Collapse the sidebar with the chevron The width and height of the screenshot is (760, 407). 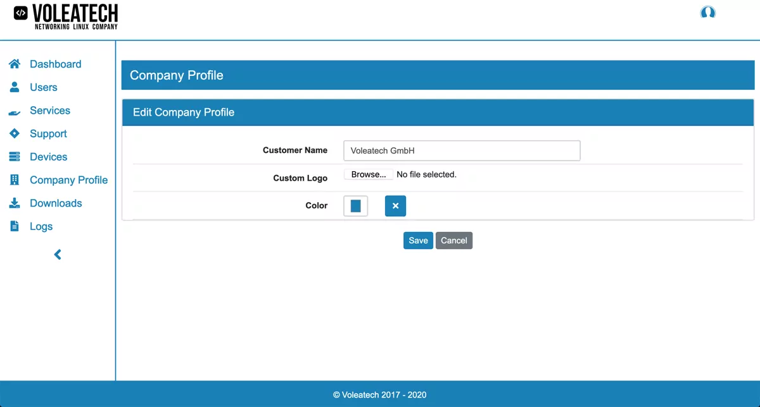coord(57,254)
